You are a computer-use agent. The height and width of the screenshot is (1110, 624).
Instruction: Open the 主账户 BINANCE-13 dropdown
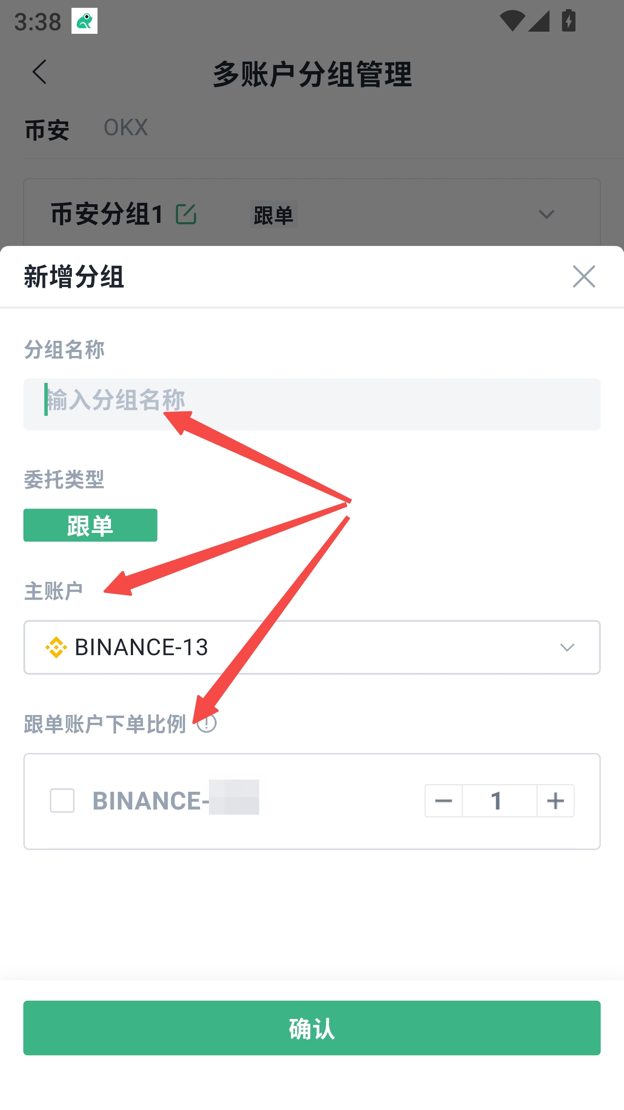point(312,647)
